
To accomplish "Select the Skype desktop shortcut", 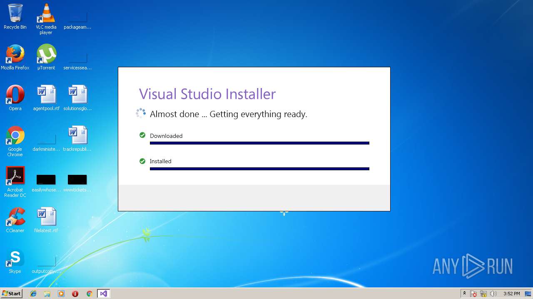I will [x=15, y=261].
